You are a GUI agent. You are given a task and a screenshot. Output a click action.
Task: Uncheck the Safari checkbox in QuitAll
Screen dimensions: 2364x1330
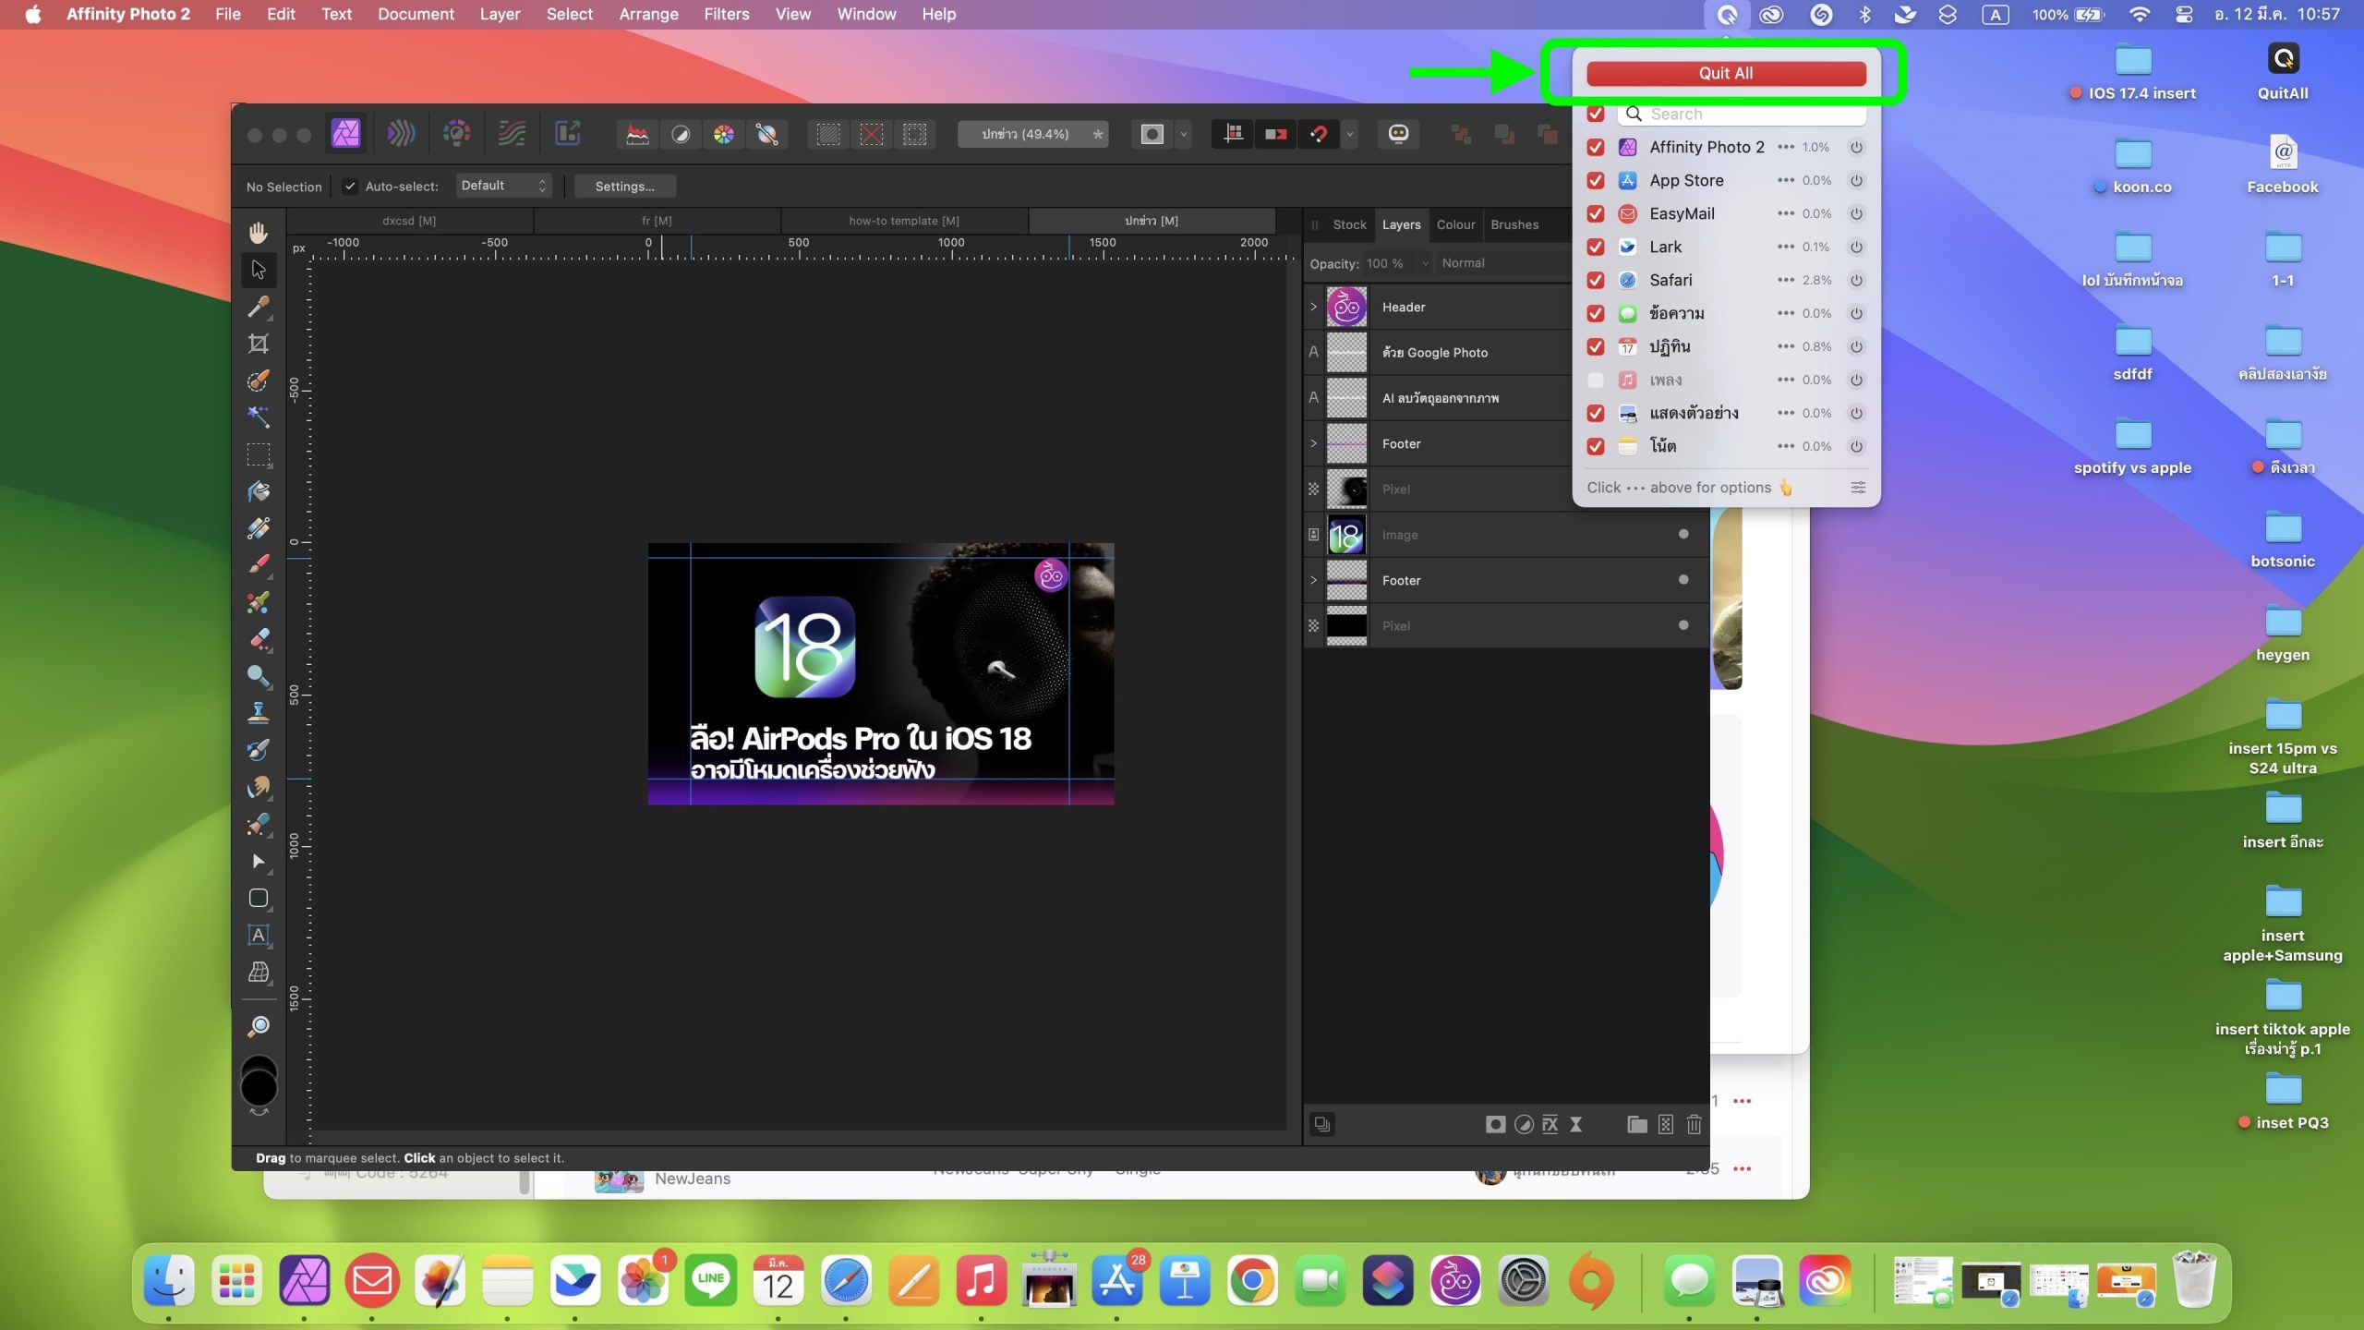(x=1595, y=280)
